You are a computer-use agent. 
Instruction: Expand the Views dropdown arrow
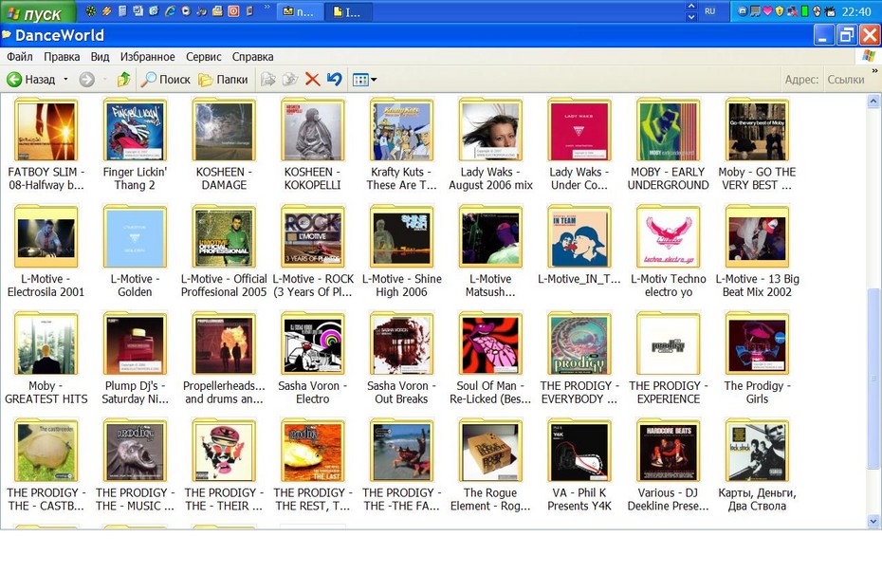[374, 80]
